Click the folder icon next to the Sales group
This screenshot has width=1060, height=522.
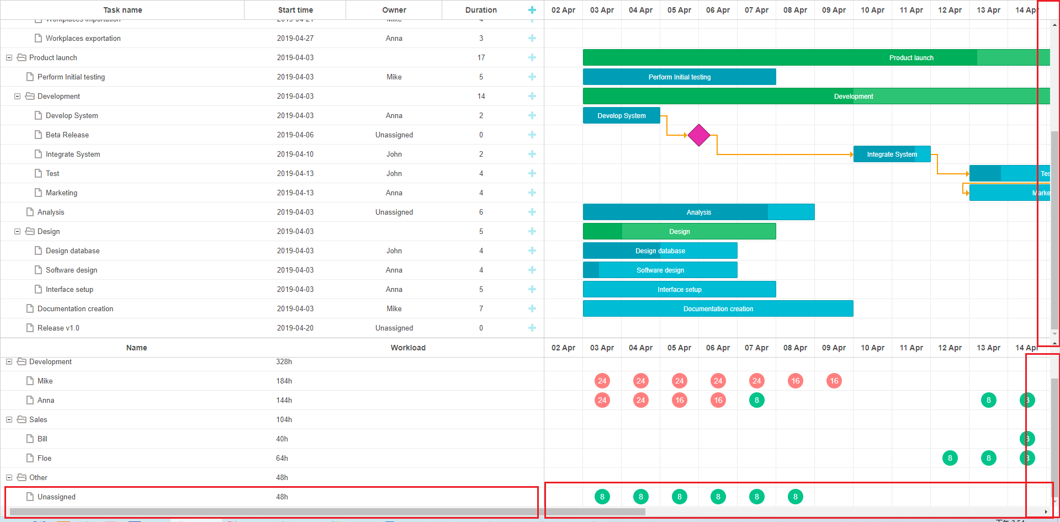(x=21, y=419)
